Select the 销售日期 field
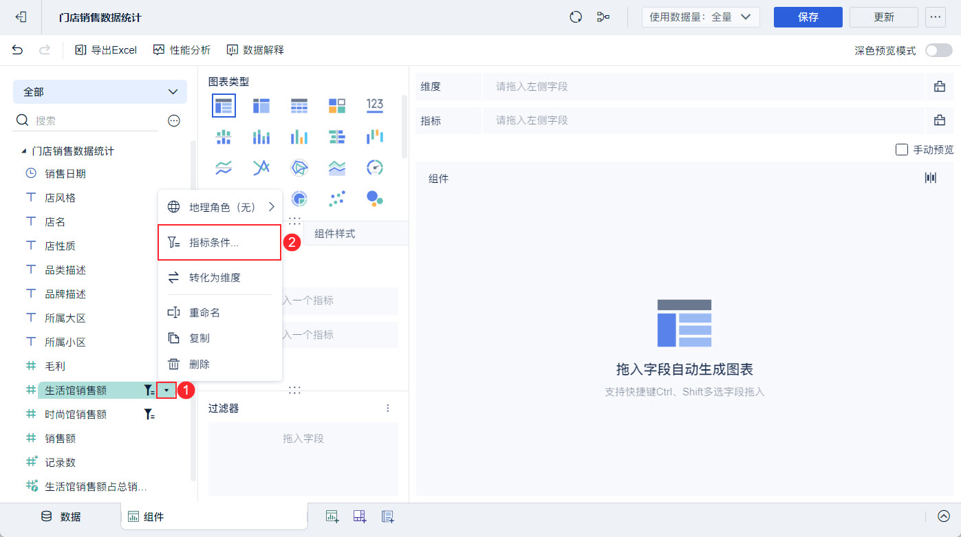This screenshot has width=961, height=537. coord(65,174)
